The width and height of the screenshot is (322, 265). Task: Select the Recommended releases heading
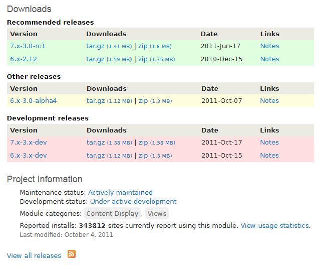(x=50, y=22)
